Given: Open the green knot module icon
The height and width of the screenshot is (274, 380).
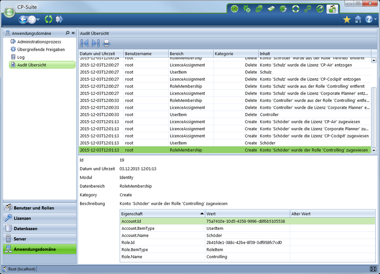Looking at the screenshot, I should tap(259, 9).
